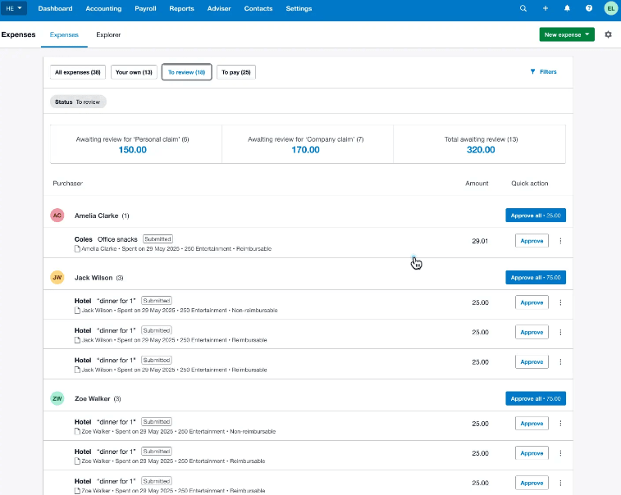Approve all for Zoe Walker
621x495 pixels.
(536, 398)
